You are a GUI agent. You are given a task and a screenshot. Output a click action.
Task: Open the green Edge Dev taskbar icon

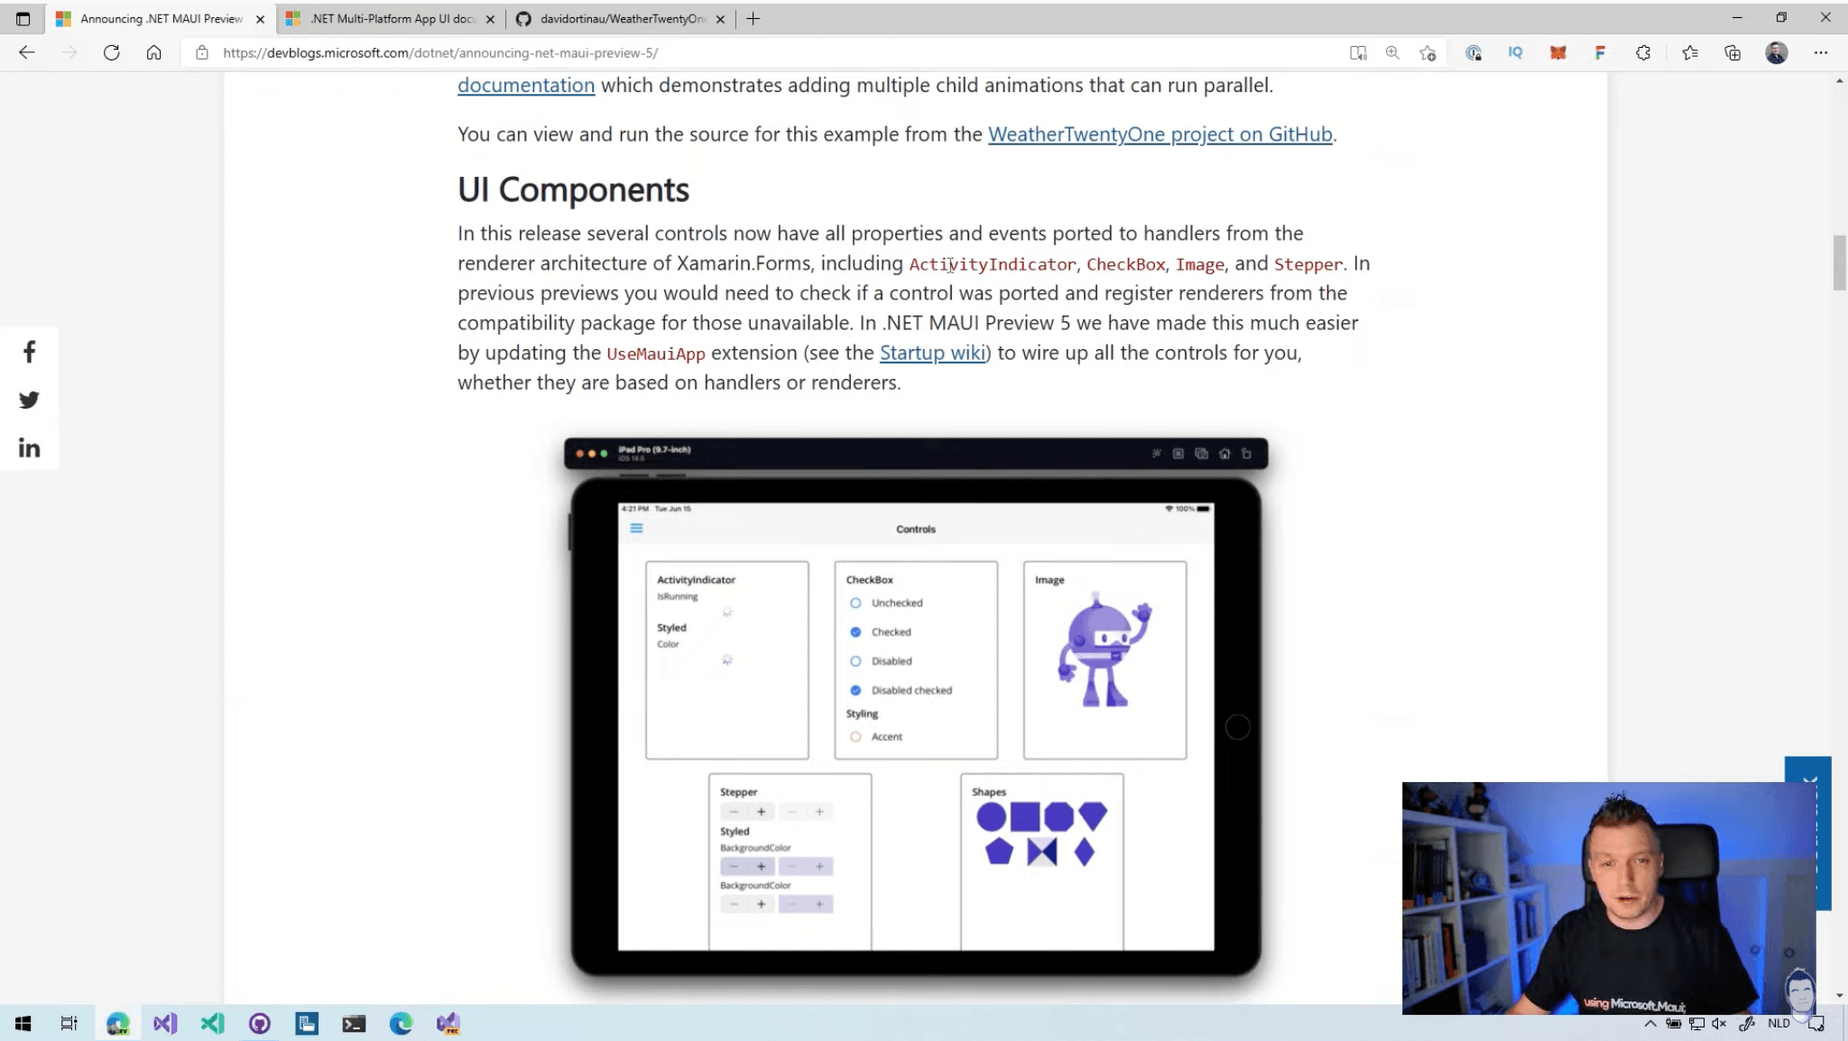pos(118,1023)
